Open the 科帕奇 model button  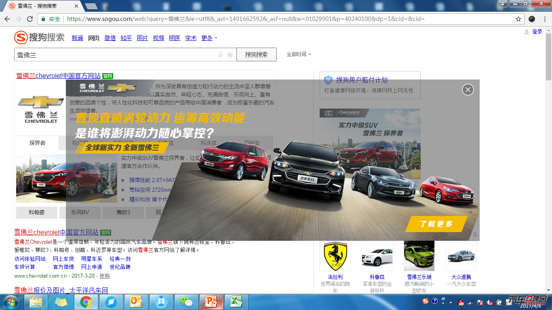click(37, 212)
